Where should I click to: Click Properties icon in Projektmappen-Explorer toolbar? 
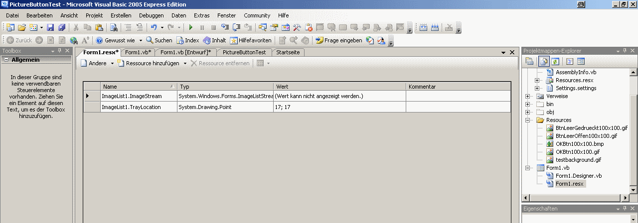(x=529, y=62)
